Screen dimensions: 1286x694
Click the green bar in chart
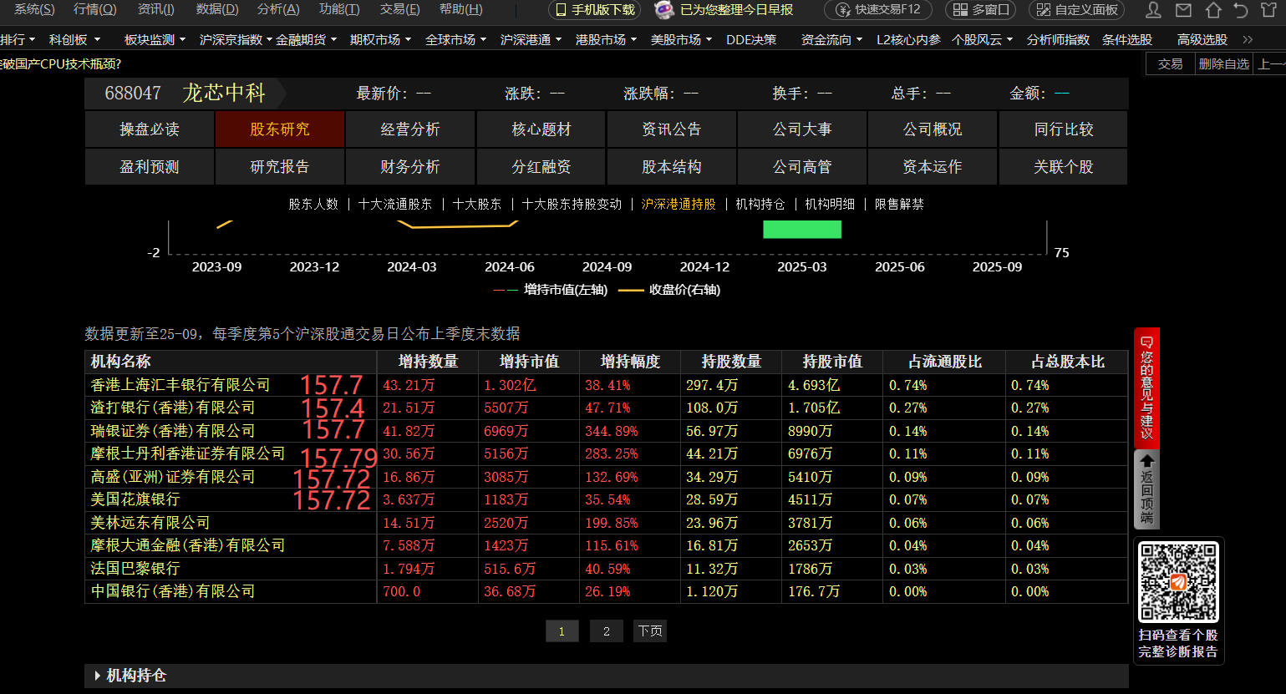(802, 229)
